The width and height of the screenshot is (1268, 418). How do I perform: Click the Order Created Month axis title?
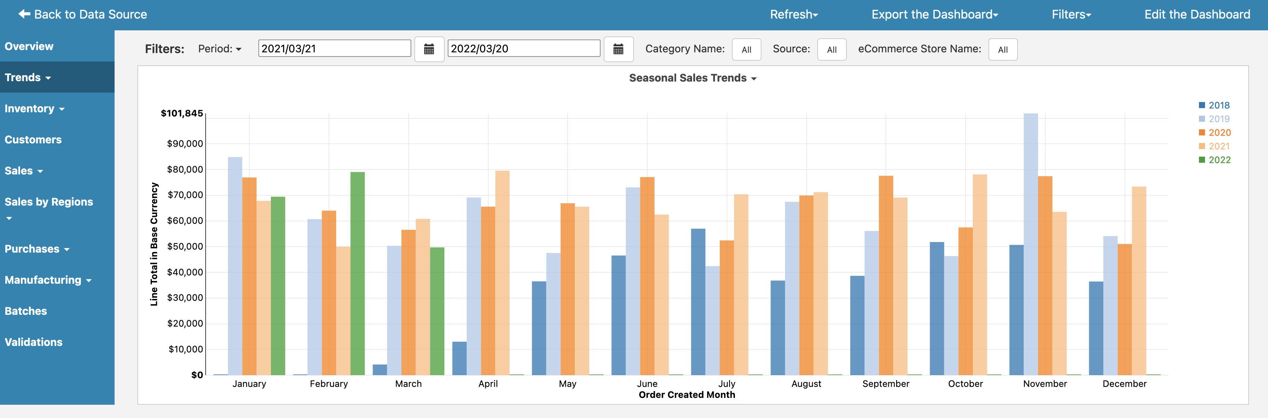(x=687, y=394)
